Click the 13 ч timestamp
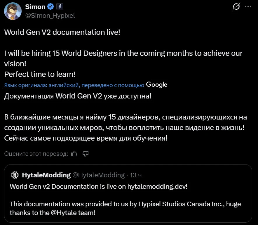 pos(136,175)
